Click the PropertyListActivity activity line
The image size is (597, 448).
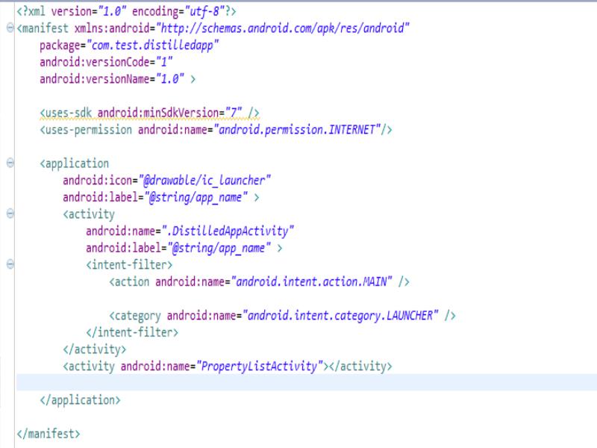point(228,366)
